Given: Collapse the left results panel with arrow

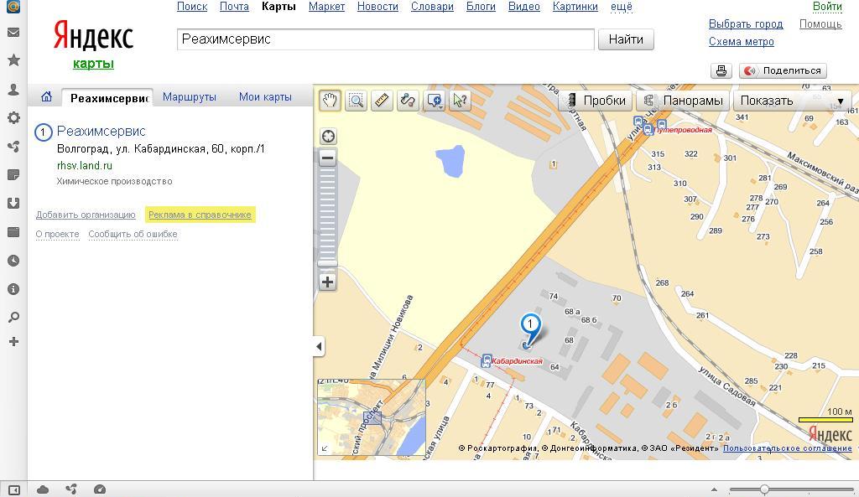Looking at the screenshot, I should point(319,346).
